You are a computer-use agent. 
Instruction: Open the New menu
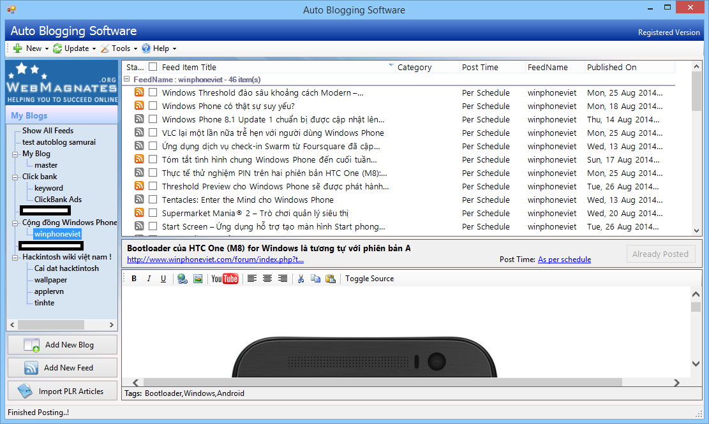click(x=30, y=48)
